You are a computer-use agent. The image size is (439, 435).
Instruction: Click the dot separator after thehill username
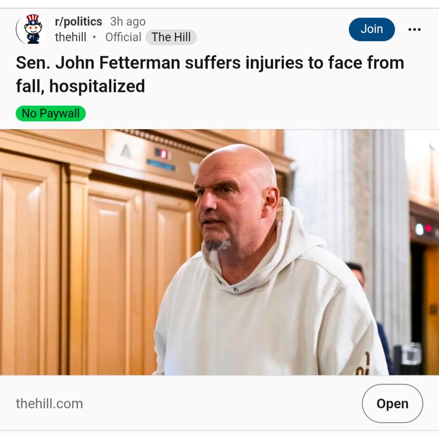pyautogui.click(x=94, y=37)
